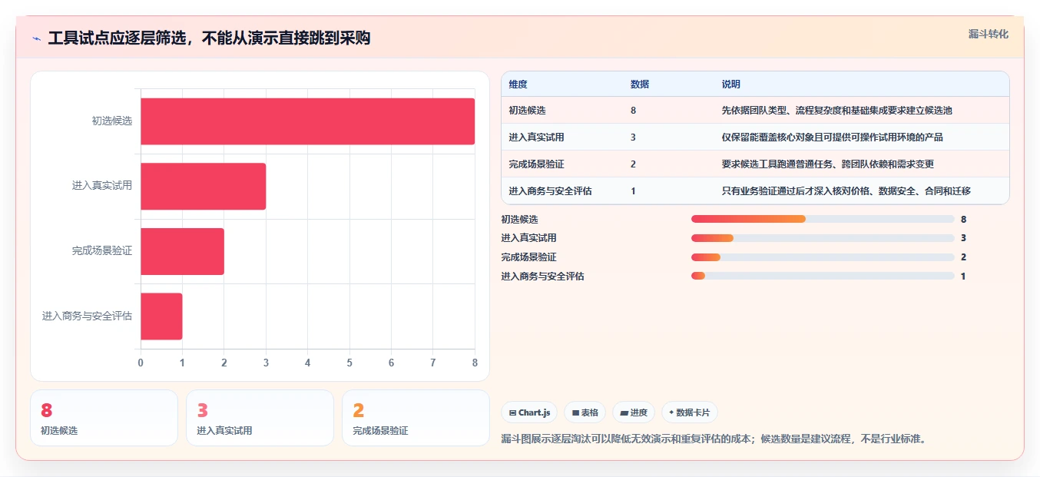Click the x-axis tick label 0

[x=141, y=363]
